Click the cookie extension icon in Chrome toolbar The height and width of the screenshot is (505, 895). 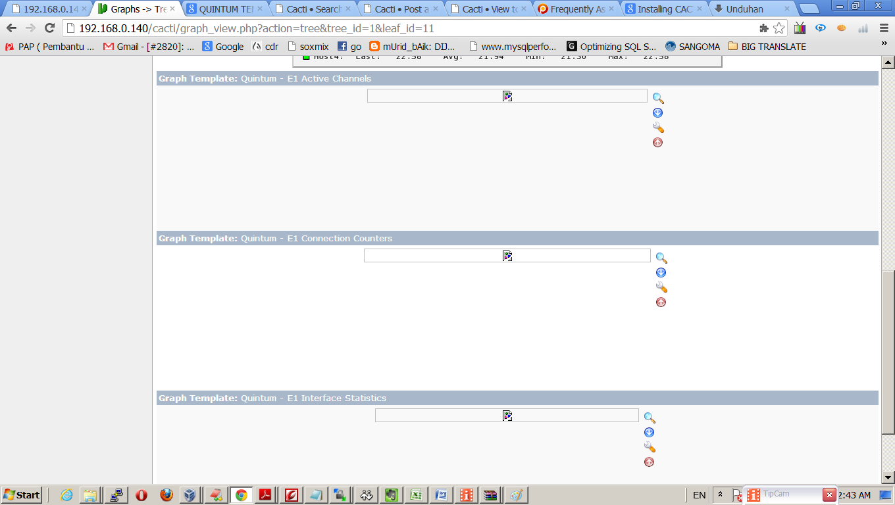841,28
